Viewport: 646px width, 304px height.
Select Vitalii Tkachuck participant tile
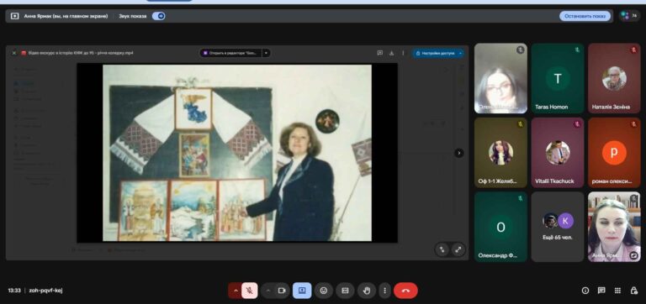(558, 153)
